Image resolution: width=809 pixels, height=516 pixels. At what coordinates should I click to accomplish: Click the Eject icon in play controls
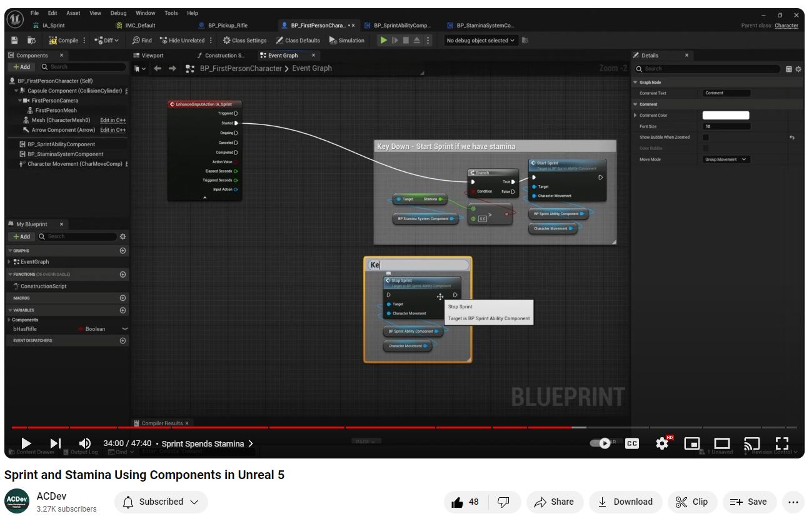point(417,40)
